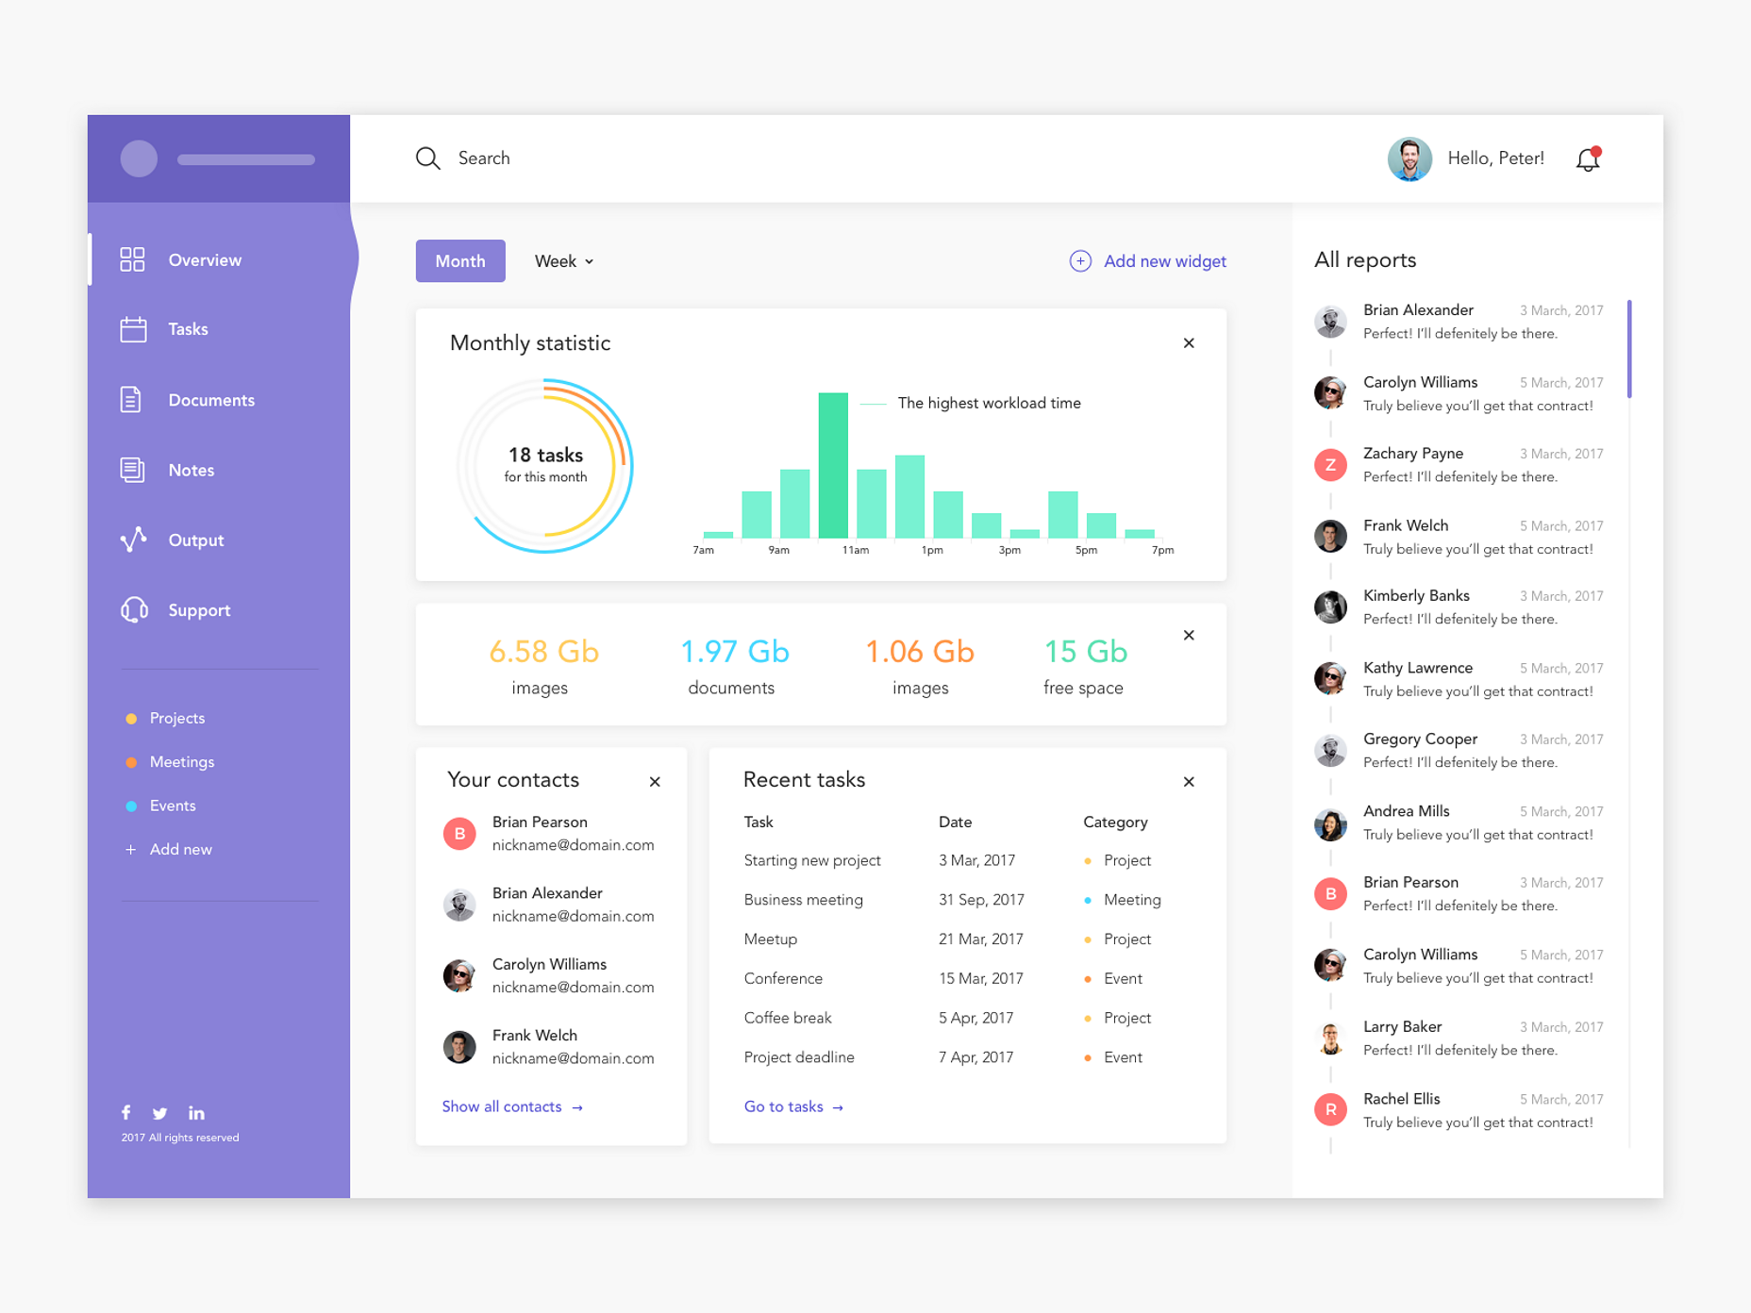This screenshot has height=1313, width=1751.
Task: Open Notes in the sidebar menu
Action: click(x=191, y=470)
